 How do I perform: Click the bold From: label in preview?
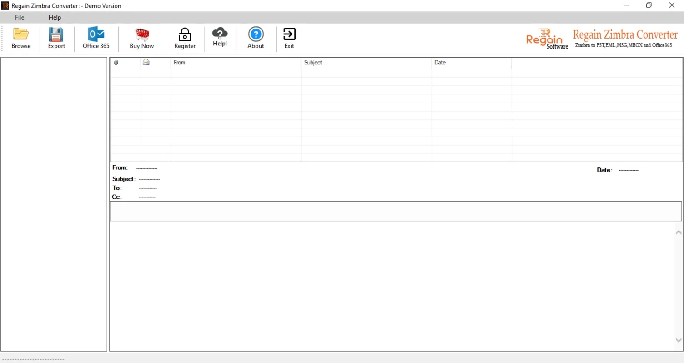coord(120,167)
